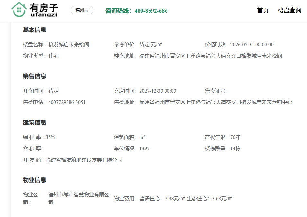This screenshot has width=307, height=217.
Task: Select the 基本信息 section heading
Action: click(34, 30)
